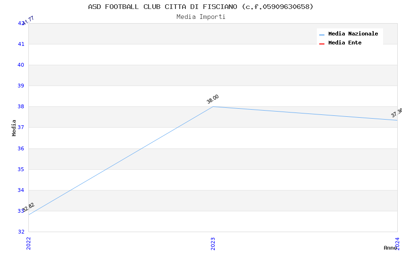Image resolution: width=402 pixels, height=260 pixels.
Task: Click the 37.36 data label
Action: [397, 113]
